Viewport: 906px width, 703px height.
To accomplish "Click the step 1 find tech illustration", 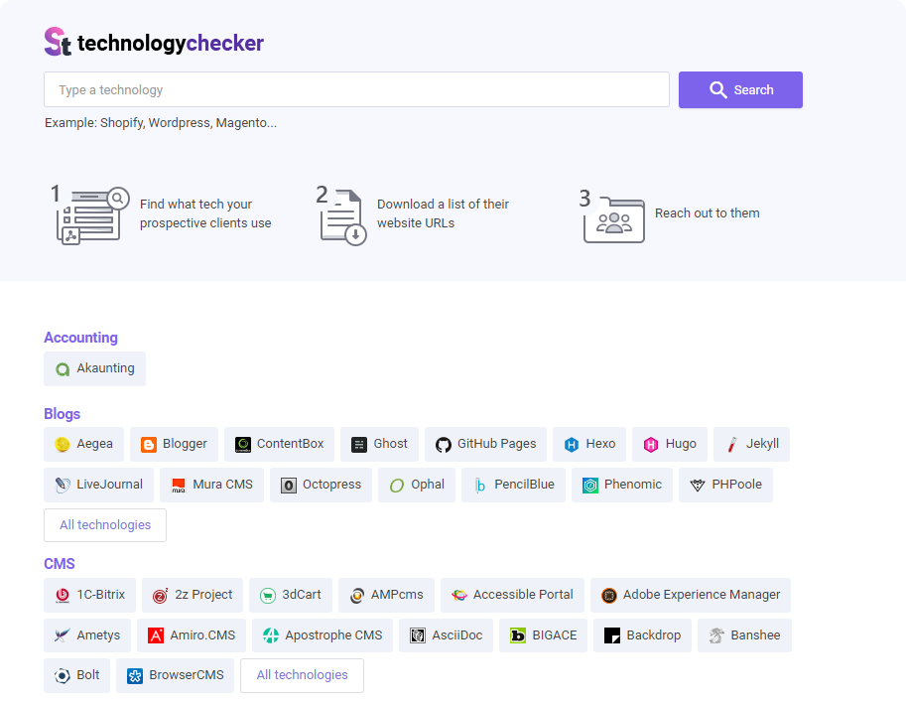I will [x=89, y=214].
